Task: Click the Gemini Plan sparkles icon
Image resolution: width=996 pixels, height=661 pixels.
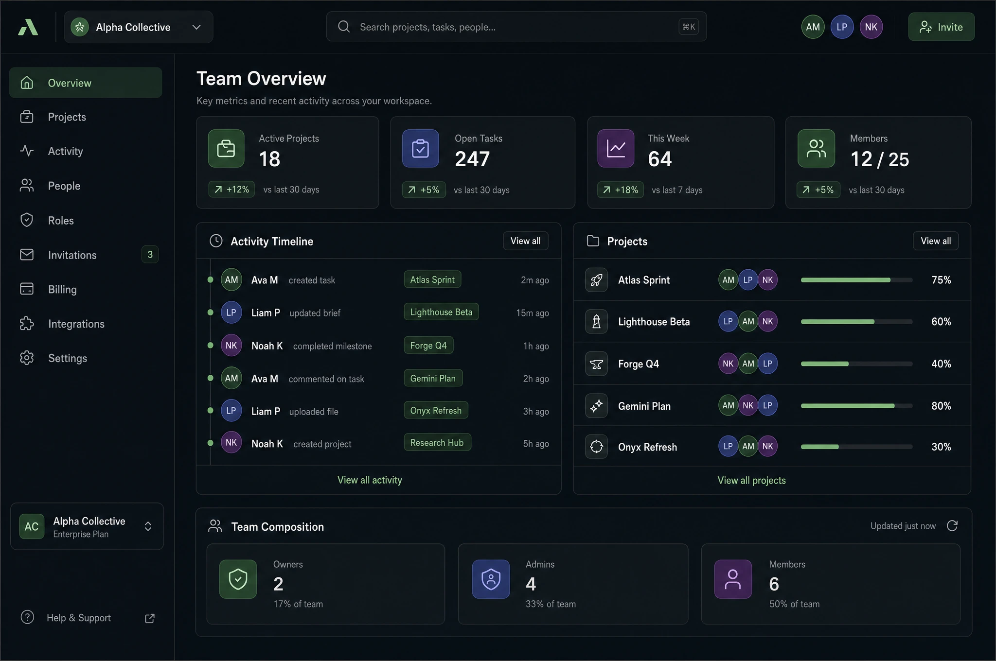Action: [596, 406]
